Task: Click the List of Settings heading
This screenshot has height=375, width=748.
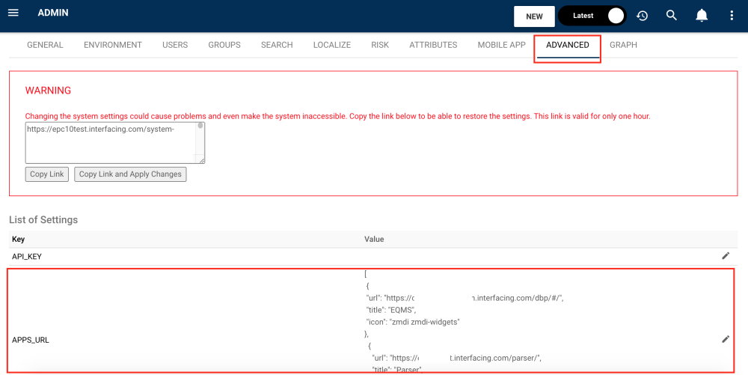Action: pyautogui.click(x=43, y=219)
